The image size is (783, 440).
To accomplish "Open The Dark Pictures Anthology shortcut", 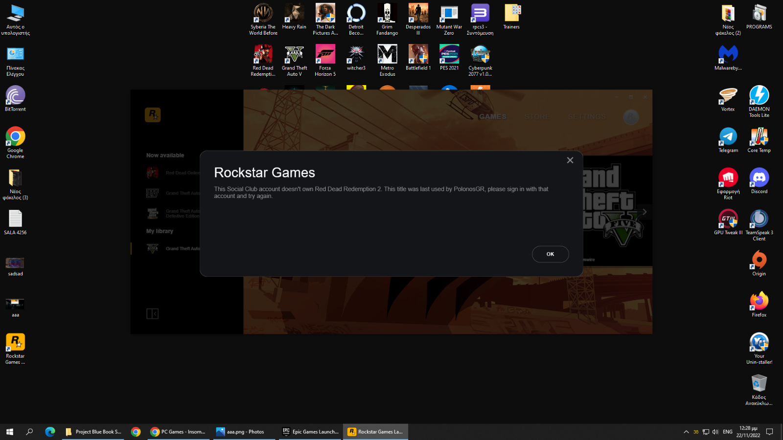I will (x=325, y=20).
